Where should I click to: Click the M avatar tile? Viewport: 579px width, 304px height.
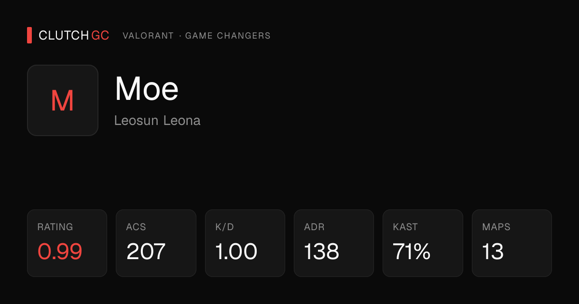pyautogui.click(x=63, y=100)
